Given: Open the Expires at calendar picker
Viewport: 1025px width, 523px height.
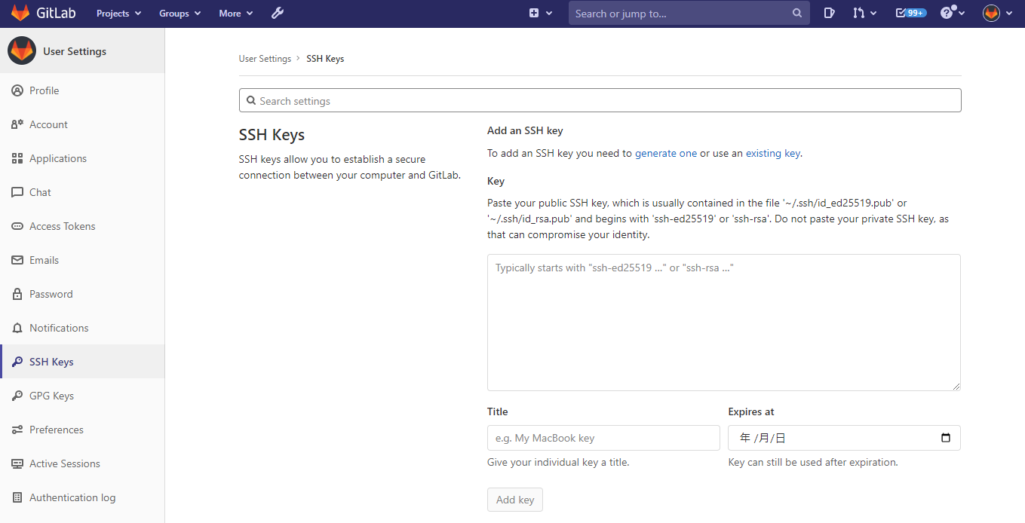Looking at the screenshot, I should click(946, 437).
